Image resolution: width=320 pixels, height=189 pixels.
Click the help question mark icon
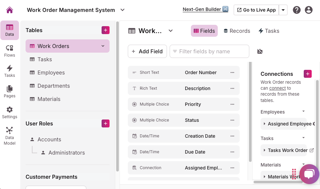pos(297,10)
